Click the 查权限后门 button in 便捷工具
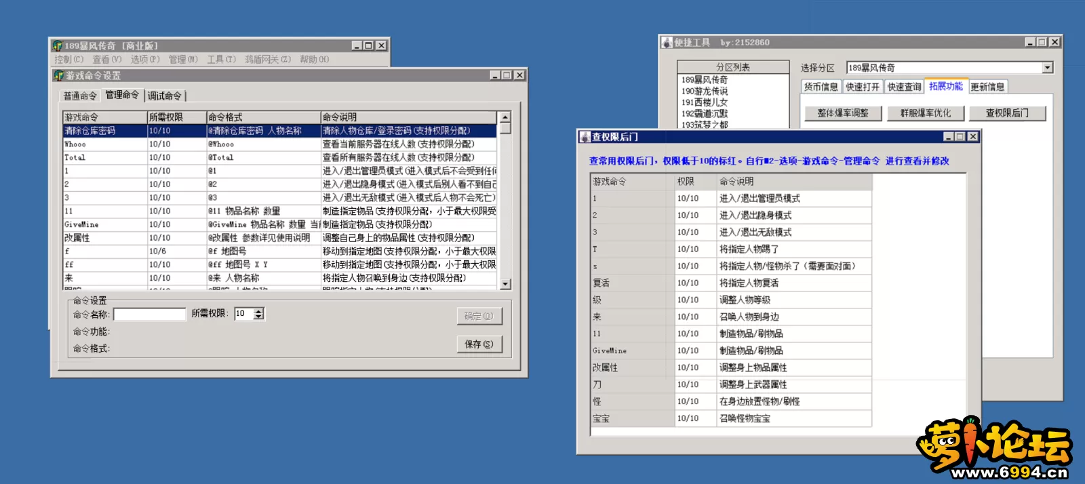 (1007, 113)
